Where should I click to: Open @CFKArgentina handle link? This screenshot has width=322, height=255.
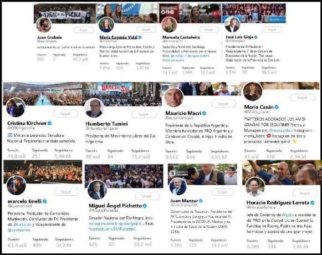[21, 128]
